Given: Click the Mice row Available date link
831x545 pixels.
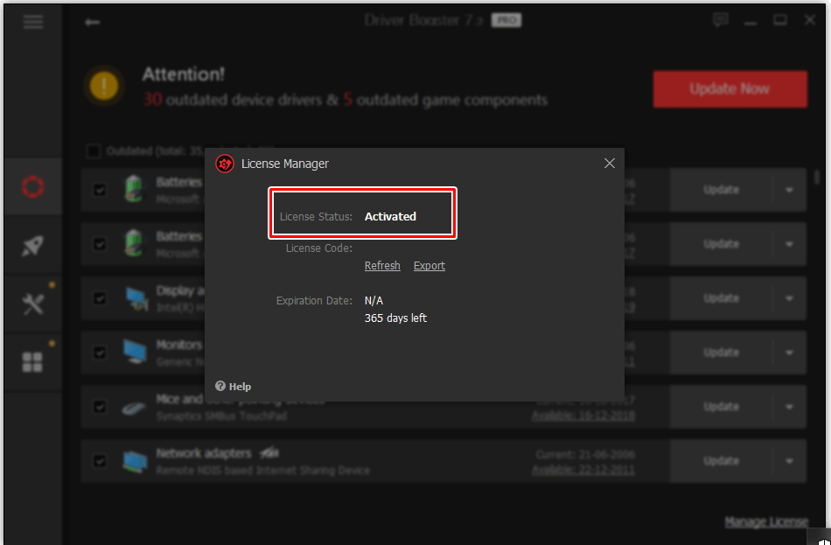Looking at the screenshot, I should 583,416.
